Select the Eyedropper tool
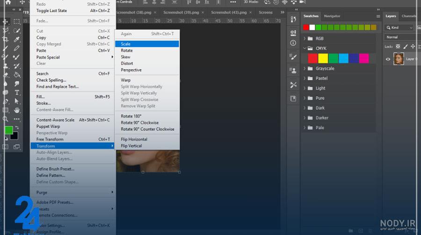The height and width of the screenshot is (235, 421). (x=17, y=39)
